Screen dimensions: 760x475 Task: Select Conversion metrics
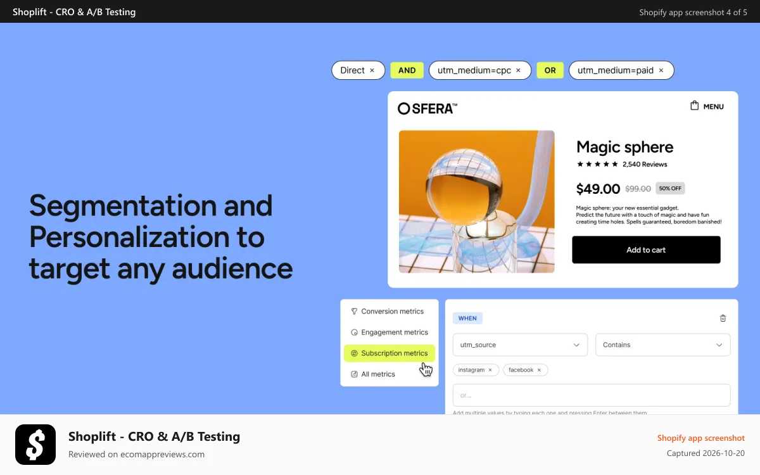tap(389, 311)
